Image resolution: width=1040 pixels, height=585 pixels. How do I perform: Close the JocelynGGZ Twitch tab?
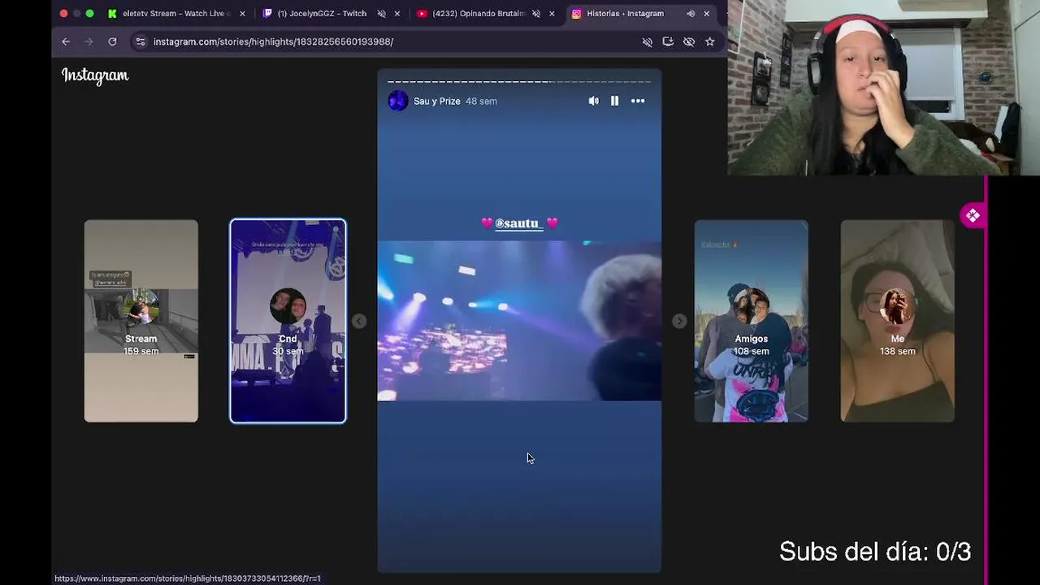pos(397,14)
